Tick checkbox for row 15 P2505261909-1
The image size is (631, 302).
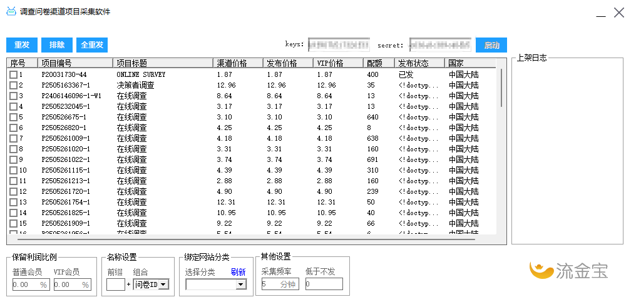(14, 224)
